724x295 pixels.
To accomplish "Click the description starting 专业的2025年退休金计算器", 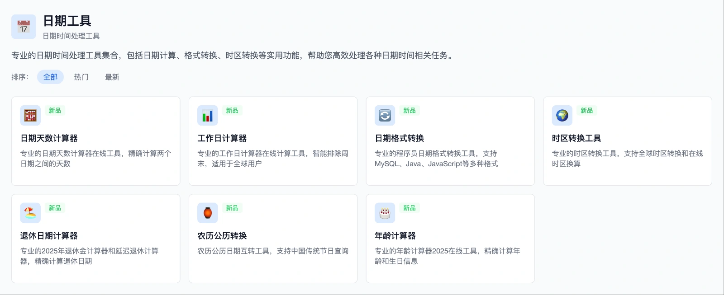I will click(90, 256).
